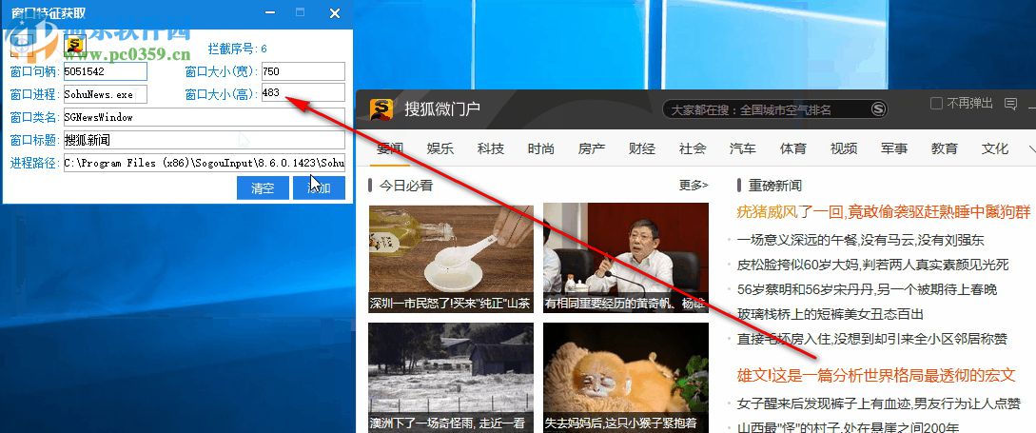This screenshot has height=433, width=1036.
Task: Open news 山西最"怪"的村子
Action: pos(848,427)
